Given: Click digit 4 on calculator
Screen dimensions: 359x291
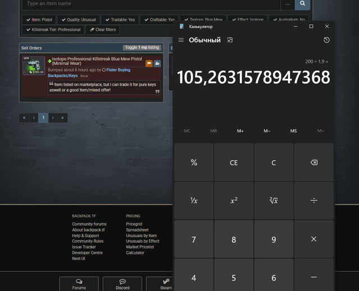Looking at the screenshot, I should coord(194,277).
